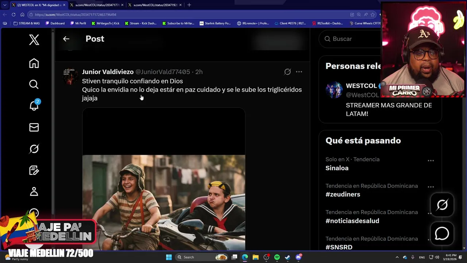Close the first WESTCOL en X tab
This screenshot has width=467, height=263.
[64, 5]
